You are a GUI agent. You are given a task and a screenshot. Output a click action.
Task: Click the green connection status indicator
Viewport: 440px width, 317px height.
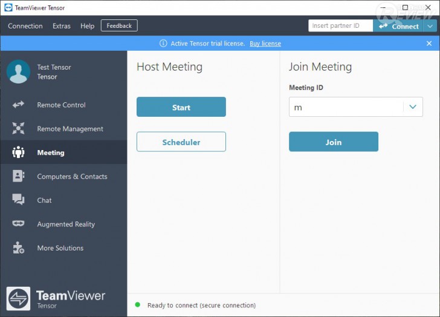point(138,305)
